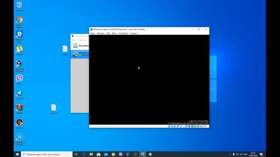Image resolution: width=280 pixels, height=157 pixels.
Task: Click the optical disk icon in VM status bar
Action: tap(172, 126)
